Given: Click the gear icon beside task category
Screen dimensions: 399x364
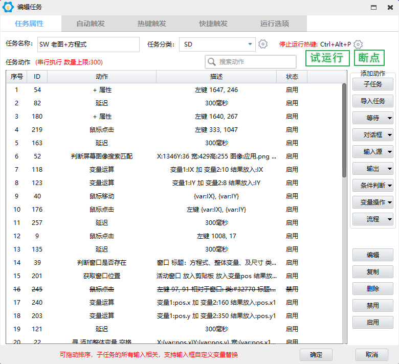Looking at the screenshot, I should [263, 44].
